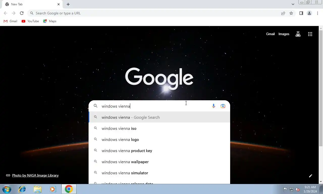Open the Action Center flag icon
Viewport: 323px width, 194px height.
[285, 189]
